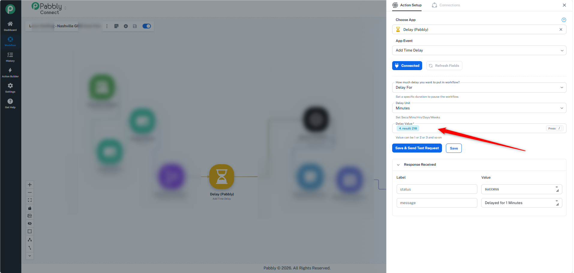Open the App Event dropdown
574x273 pixels.
click(x=479, y=50)
